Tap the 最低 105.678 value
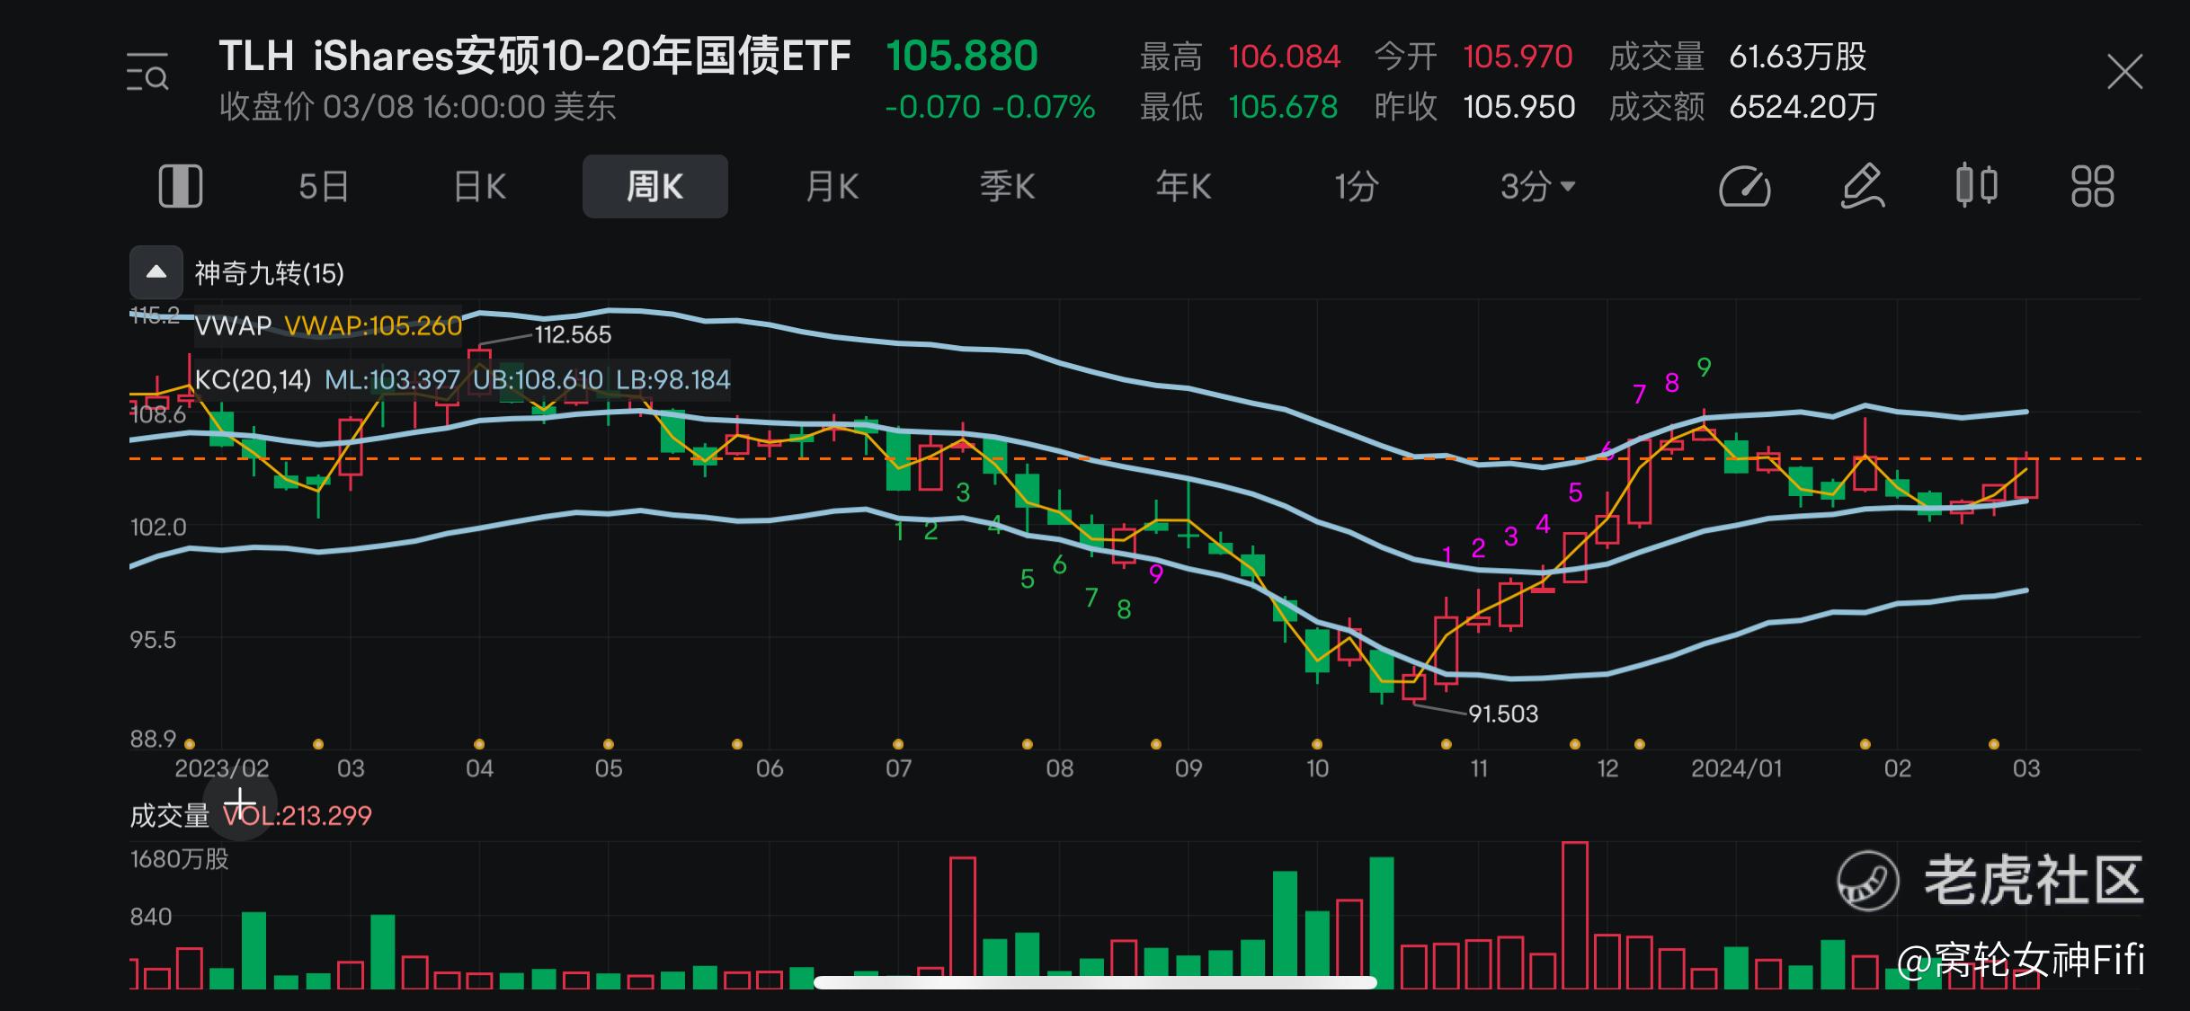This screenshot has height=1011, width=2190. (1283, 107)
